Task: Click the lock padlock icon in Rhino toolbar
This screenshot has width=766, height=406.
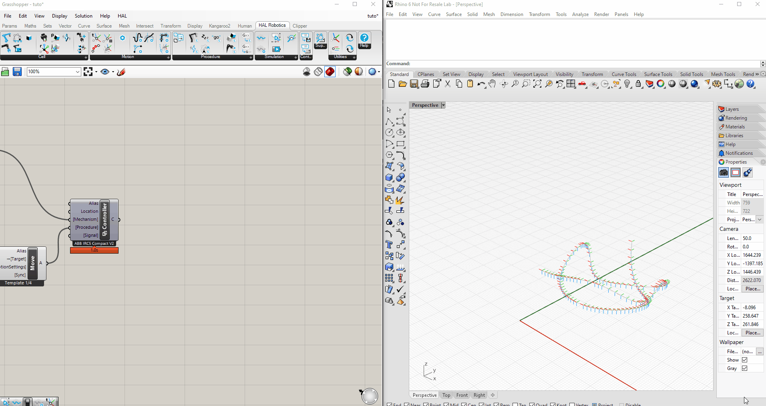Action: (x=638, y=84)
